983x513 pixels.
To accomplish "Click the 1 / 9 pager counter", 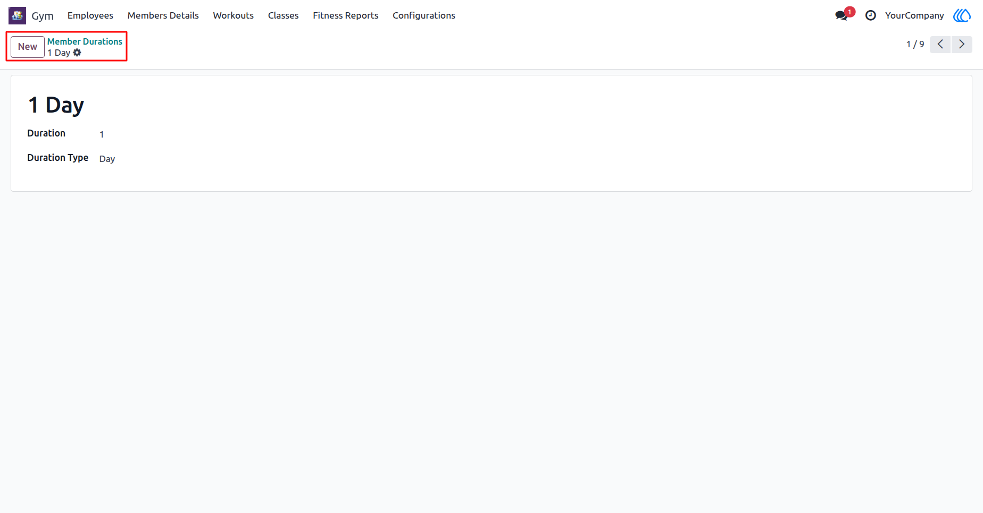I will point(915,44).
